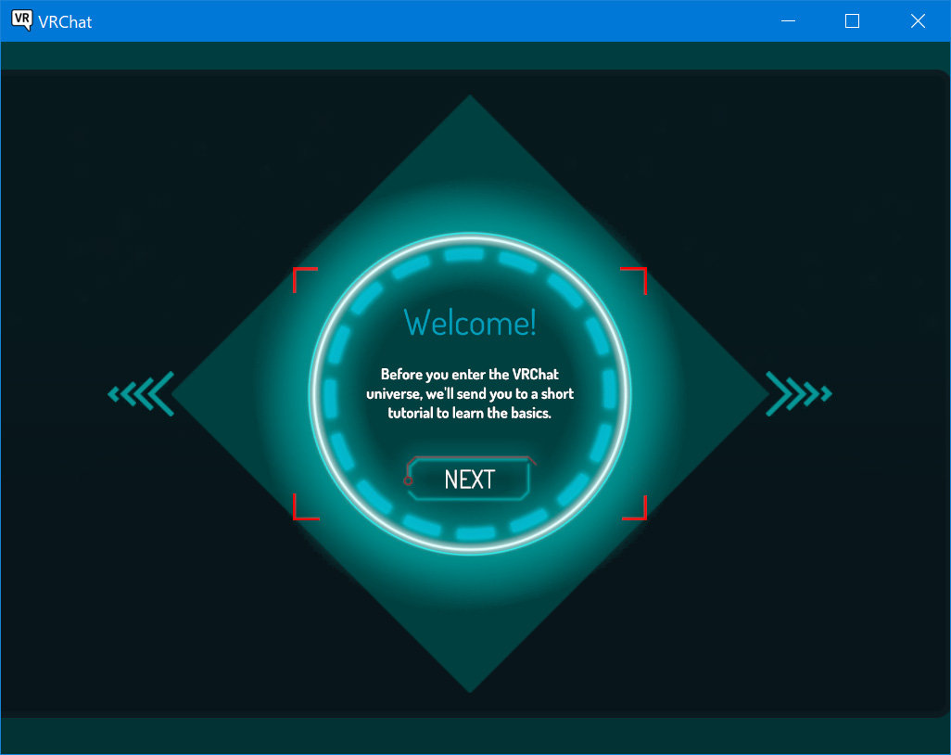Close the VRChat window
Viewport: 951px width, 755px height.
918,20
